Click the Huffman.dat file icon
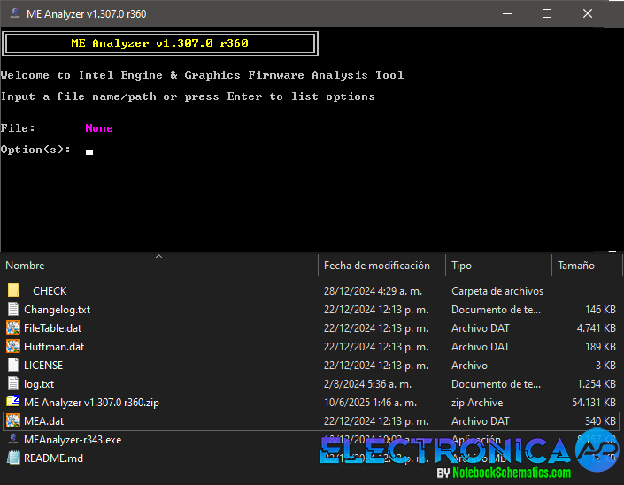This screenshot has height=485, width=624. pyautogui.click(x=13, y=347)
